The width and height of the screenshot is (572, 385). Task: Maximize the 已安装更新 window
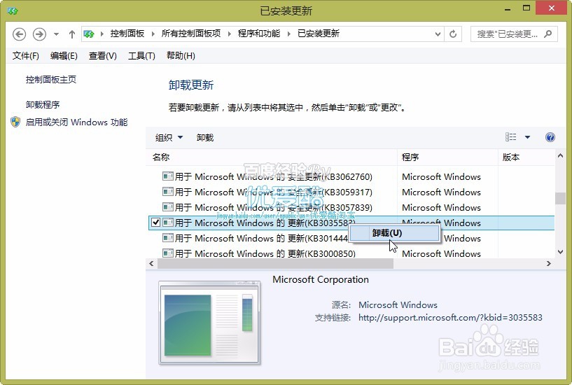526,8
